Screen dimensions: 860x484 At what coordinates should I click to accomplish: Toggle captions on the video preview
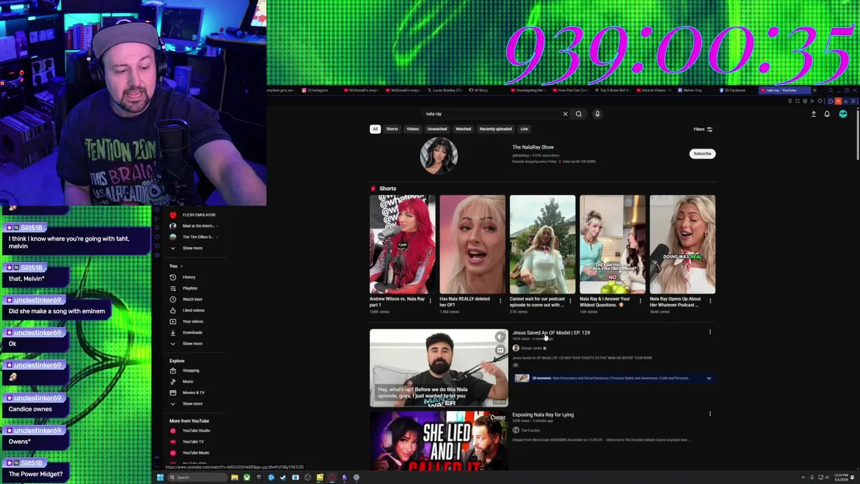(500, 350)
